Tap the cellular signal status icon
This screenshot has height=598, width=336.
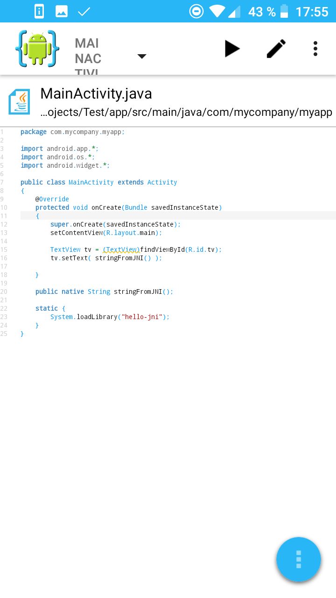[x=234, y=11]
